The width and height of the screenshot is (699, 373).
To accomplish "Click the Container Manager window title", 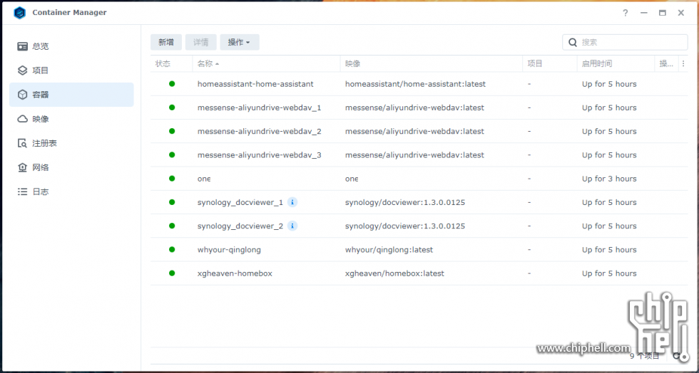I will click(70, 13).
